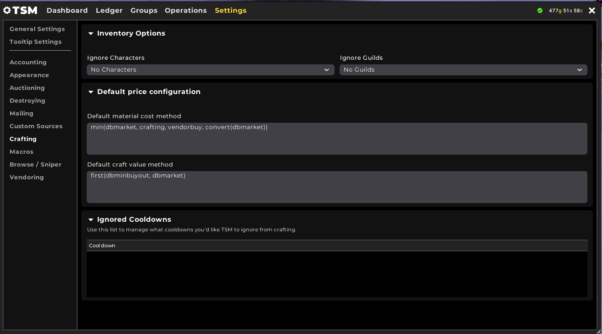Open the Auctioning settings page
Screen dimensions: 602x334
[27, 88]
